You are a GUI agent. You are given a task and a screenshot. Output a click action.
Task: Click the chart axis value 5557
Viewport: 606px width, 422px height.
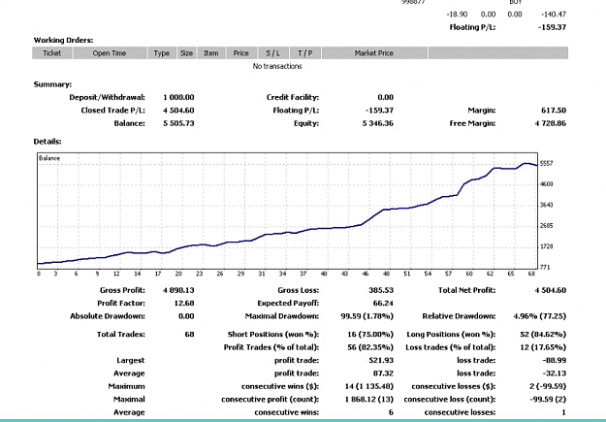547,164
